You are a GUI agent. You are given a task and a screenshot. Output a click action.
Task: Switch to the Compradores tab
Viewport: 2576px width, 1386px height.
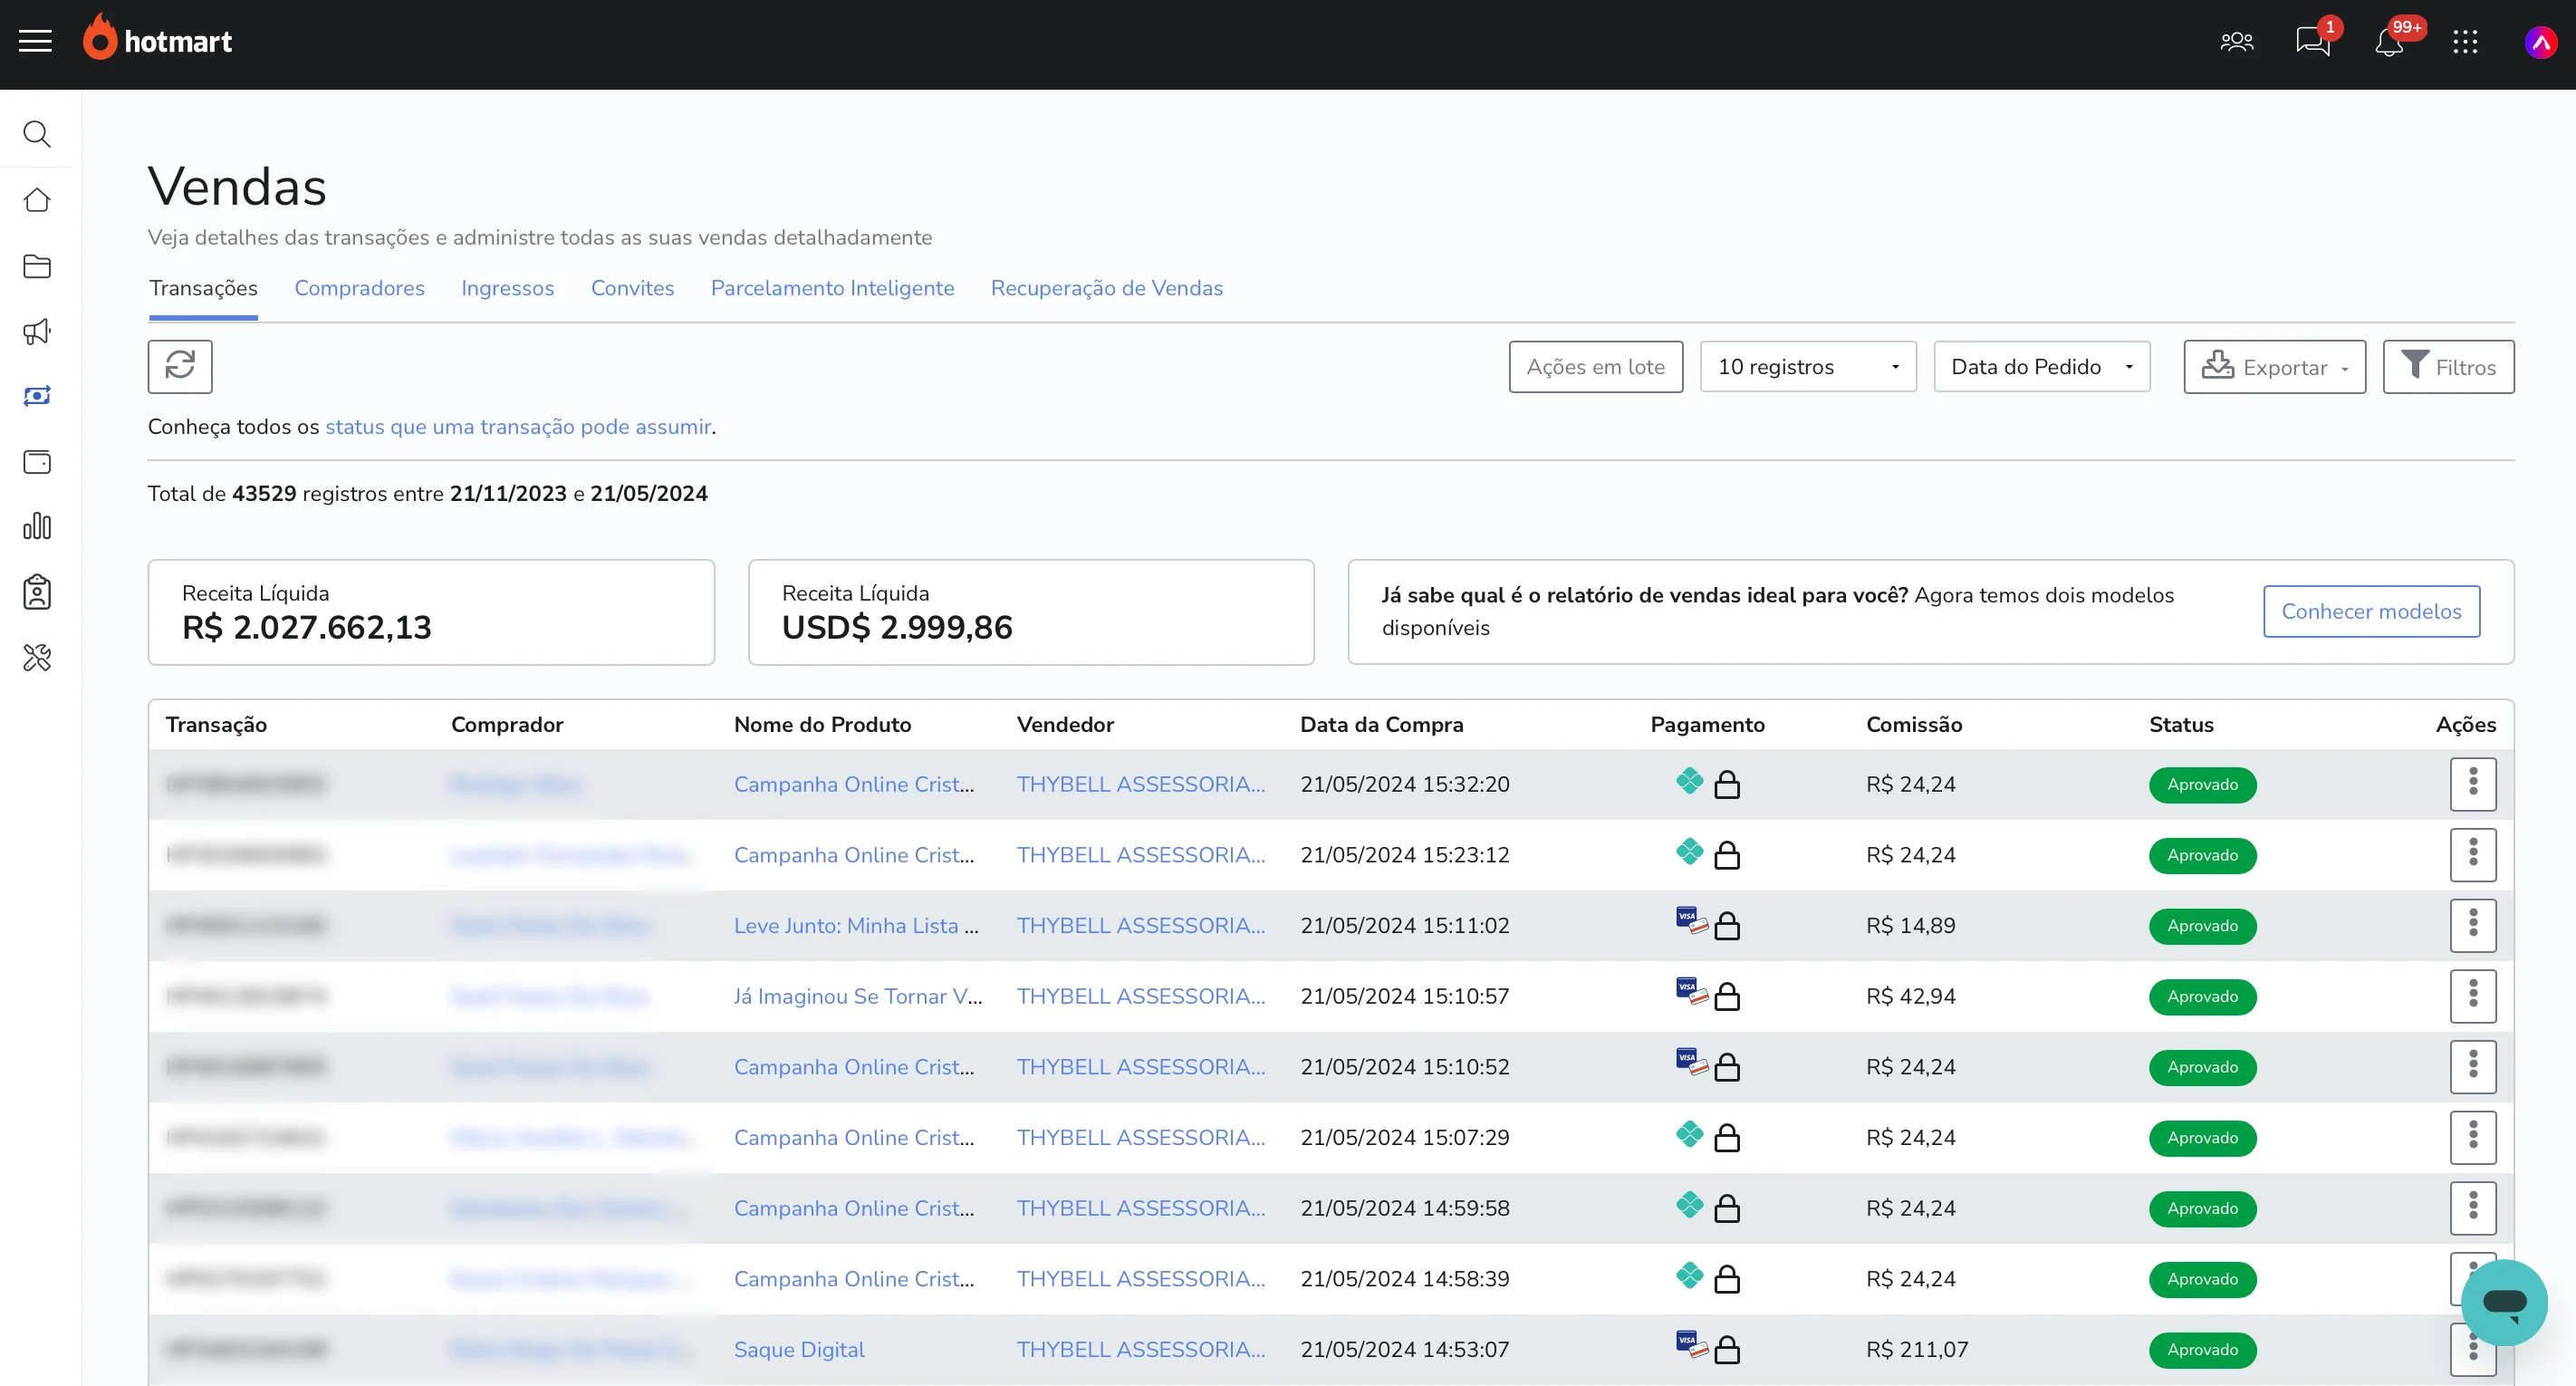[359, 288]
